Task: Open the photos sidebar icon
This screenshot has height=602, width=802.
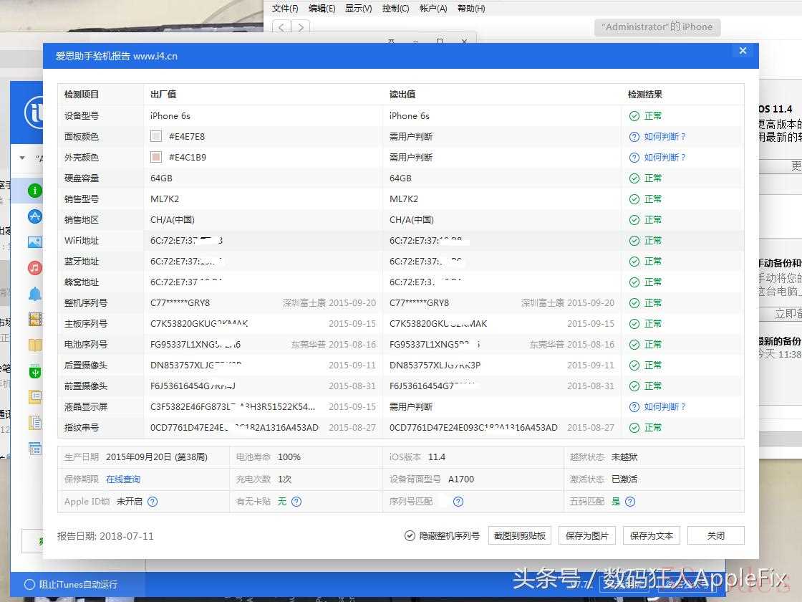Action: 34,242
